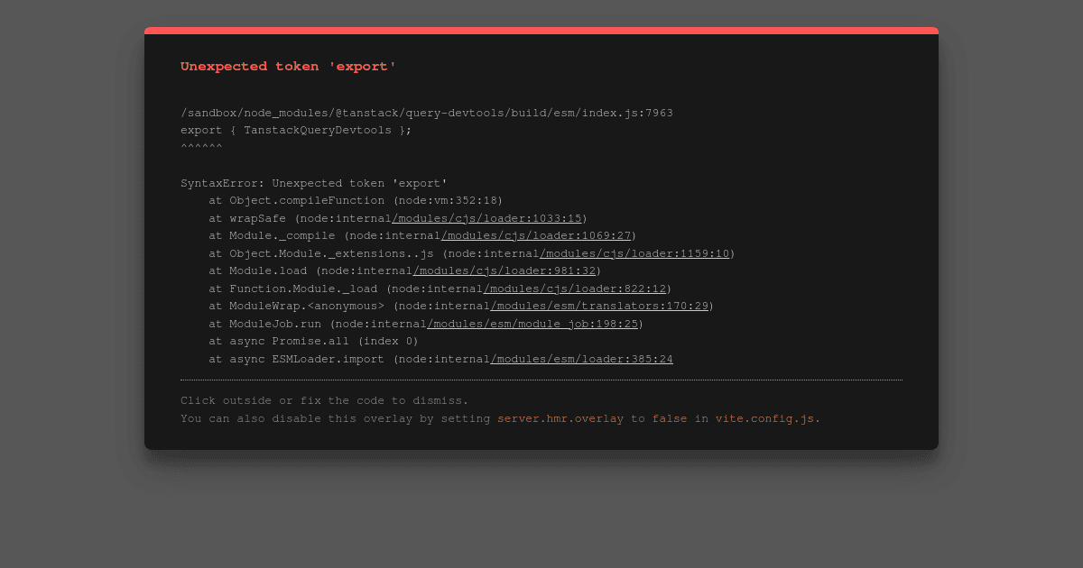Screen dimensions: 1083x568
Task: Follow the esm/translators:170:29 link
Action: (x=599, y=307)
